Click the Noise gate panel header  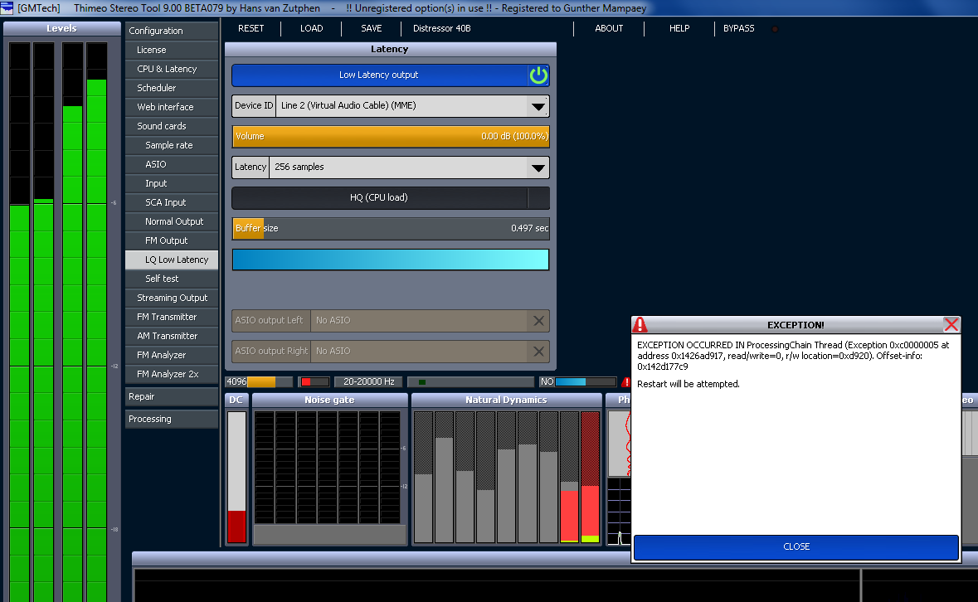tap(329, 400)
